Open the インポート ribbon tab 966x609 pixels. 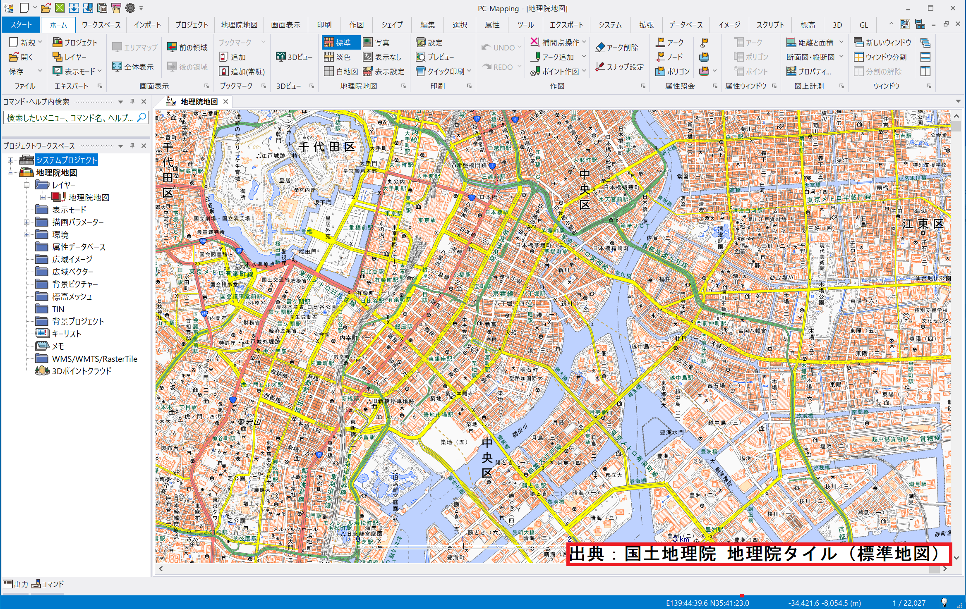[x=147, y=25]
